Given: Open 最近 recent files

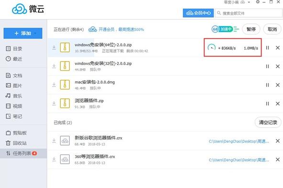Looking at the screenshot, I should click(x=14, y=59).
